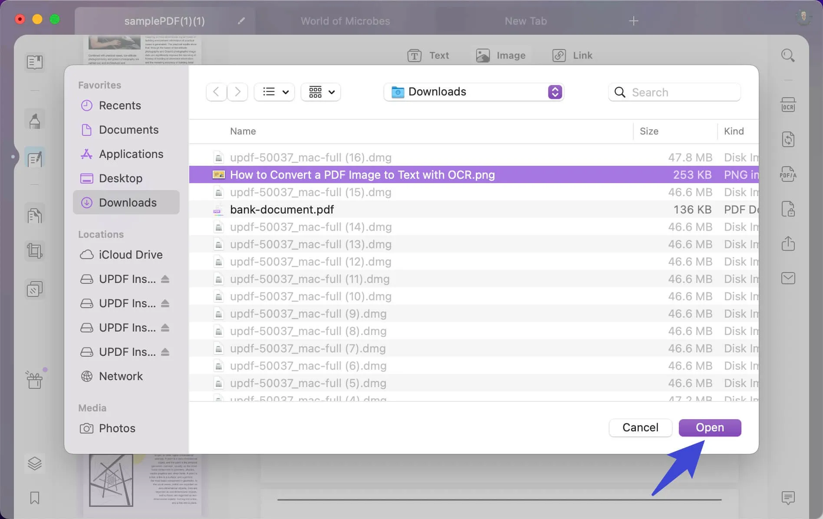Select the page crop tool
This screenshot has height=519, width=823.
tap(35, 250)
